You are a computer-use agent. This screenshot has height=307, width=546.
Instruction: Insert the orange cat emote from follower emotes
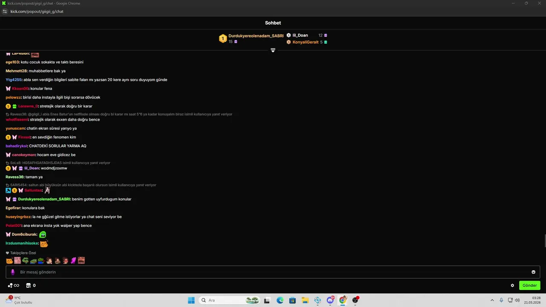pos(9,261)
